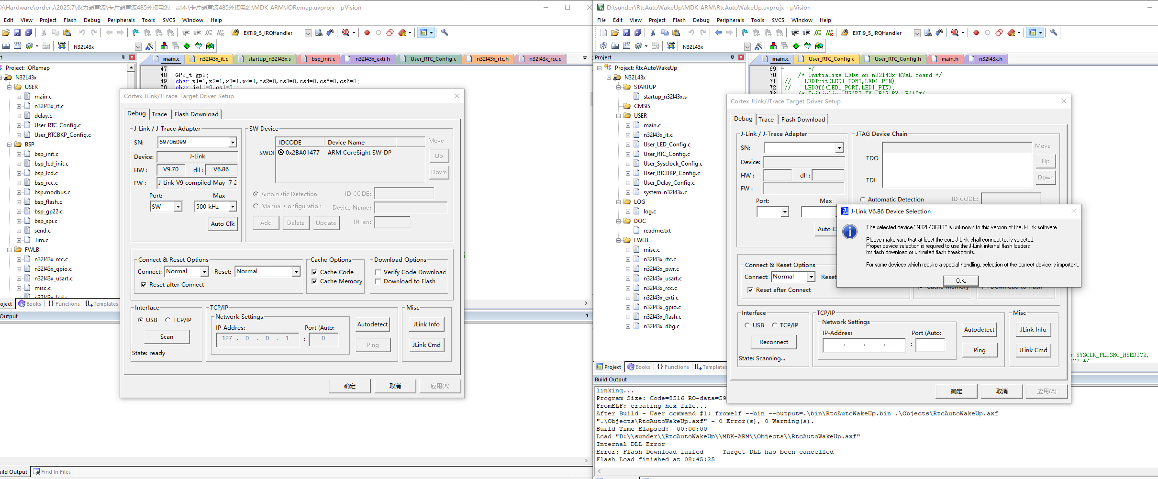
Task: Click Save icon in left IORemap toolbar
Action: pos(17,33)
